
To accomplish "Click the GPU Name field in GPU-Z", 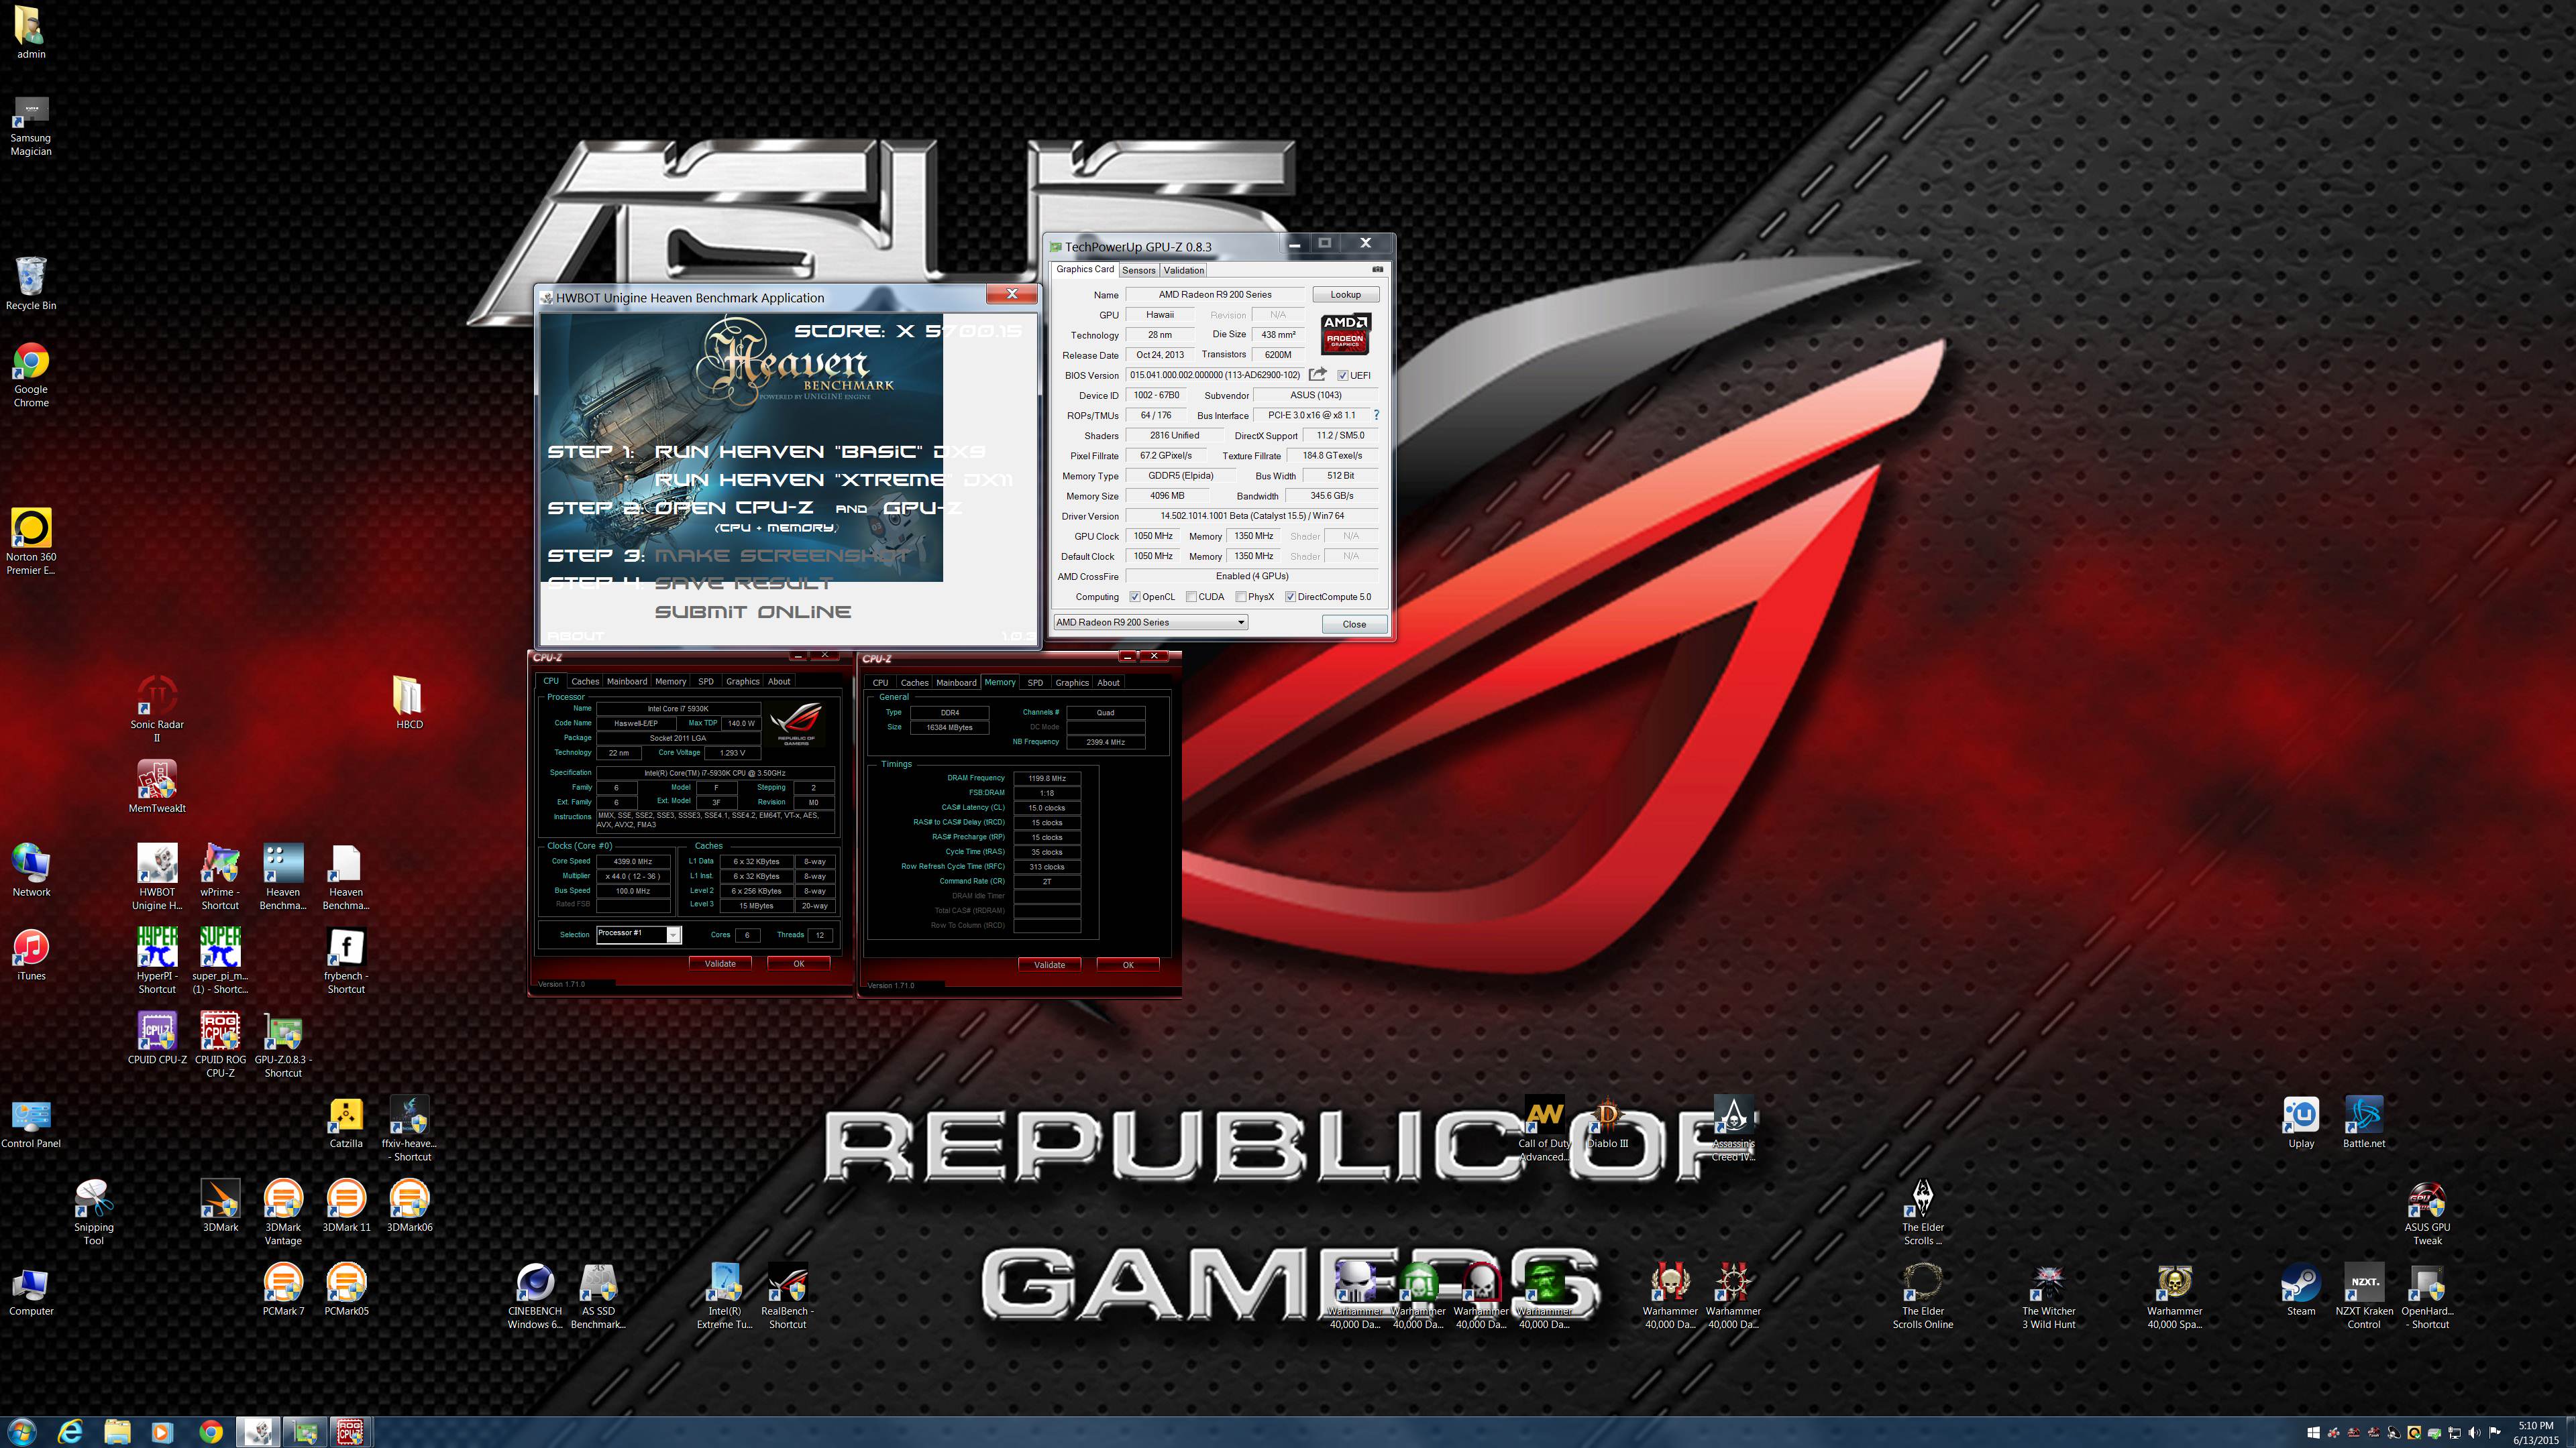I will (x=1215, y=295).
